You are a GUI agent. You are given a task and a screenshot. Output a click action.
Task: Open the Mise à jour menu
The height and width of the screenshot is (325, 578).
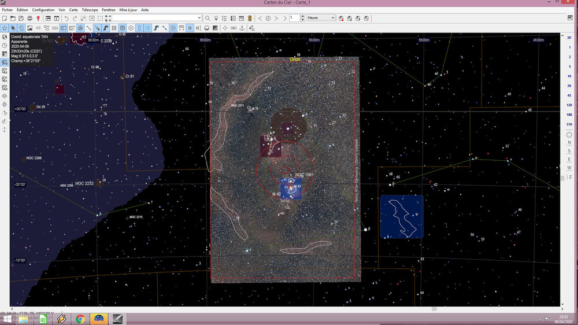click(128, 10)
